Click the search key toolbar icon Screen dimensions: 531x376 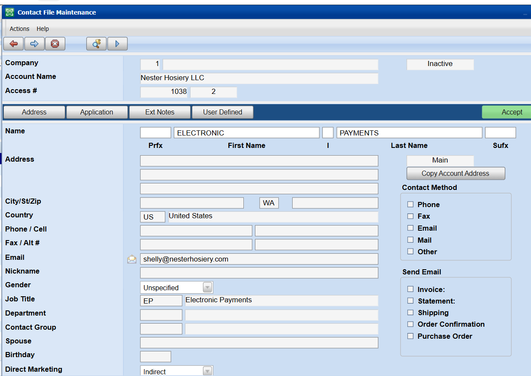96,44
